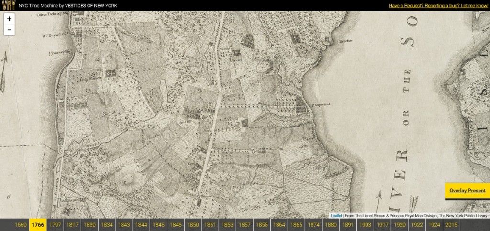The width and height of the screenshot is (490, 231).
Task: Choose the 1845 map
Action: point(158,225)
